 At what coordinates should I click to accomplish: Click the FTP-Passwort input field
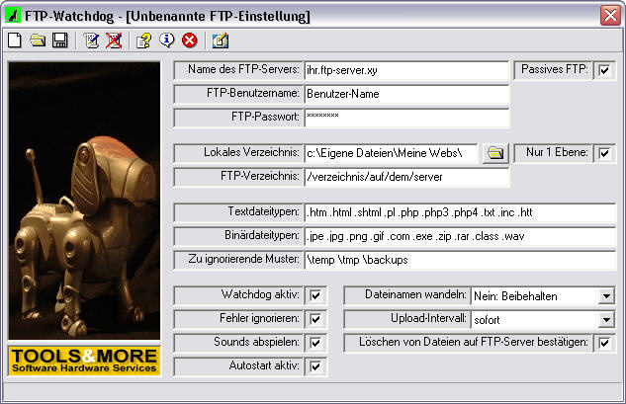(x=406, y=118)
